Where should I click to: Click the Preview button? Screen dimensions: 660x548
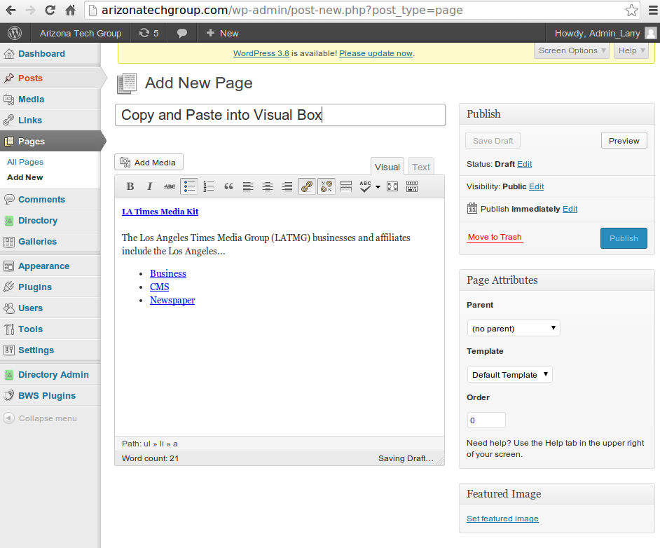pyautogui.click(x=624, y=141)
